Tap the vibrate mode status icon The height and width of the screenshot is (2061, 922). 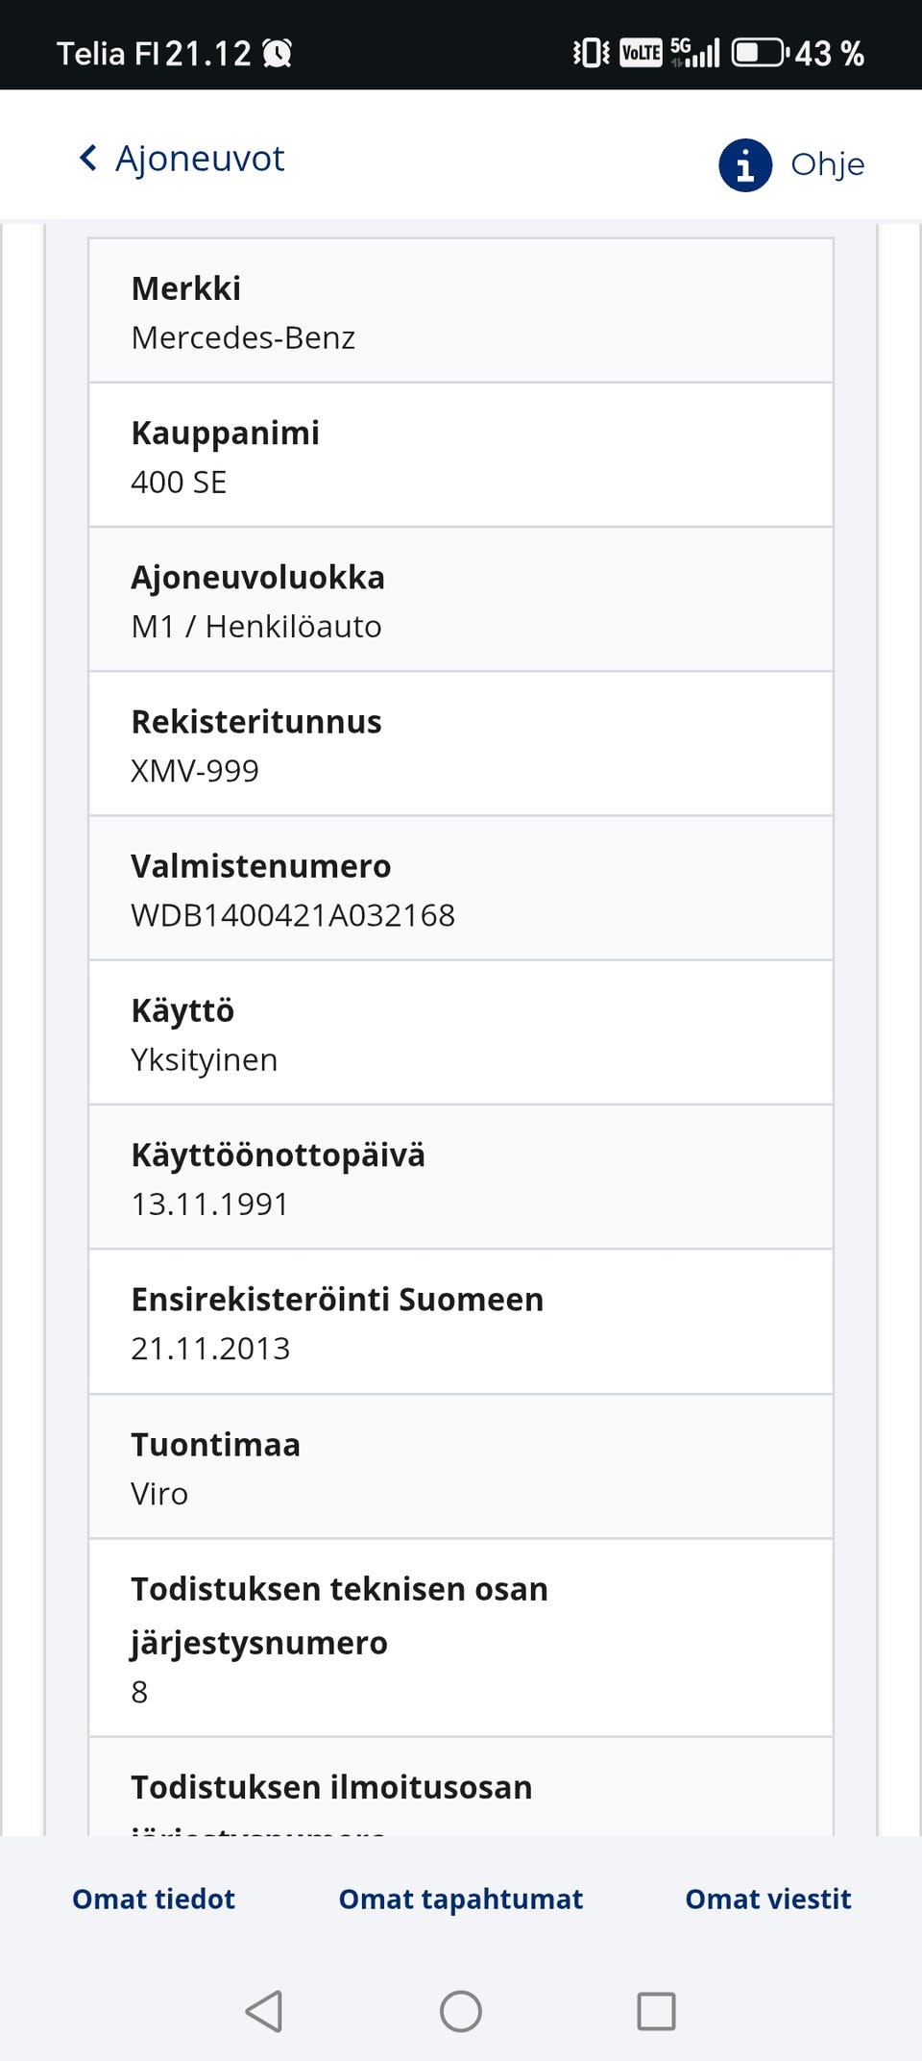[591, 52]
